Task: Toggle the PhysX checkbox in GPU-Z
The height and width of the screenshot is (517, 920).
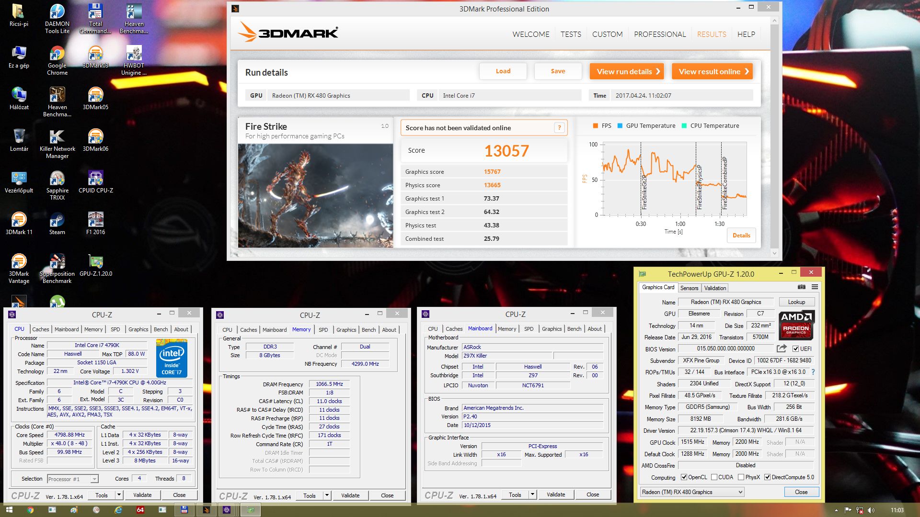Action: click(x=741, y=477)
